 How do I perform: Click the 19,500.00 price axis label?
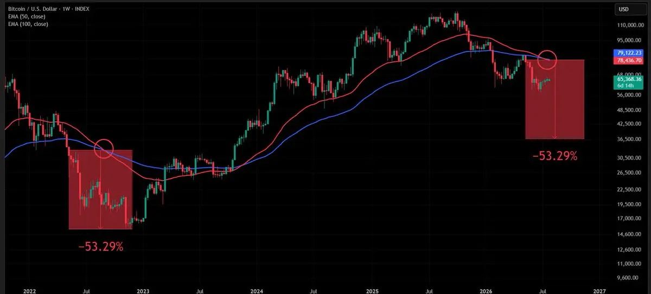click(x=630, y=204)
